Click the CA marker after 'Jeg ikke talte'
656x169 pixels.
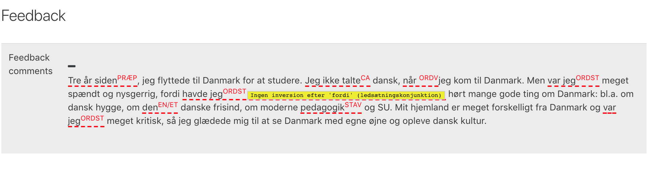coord(365,78)
